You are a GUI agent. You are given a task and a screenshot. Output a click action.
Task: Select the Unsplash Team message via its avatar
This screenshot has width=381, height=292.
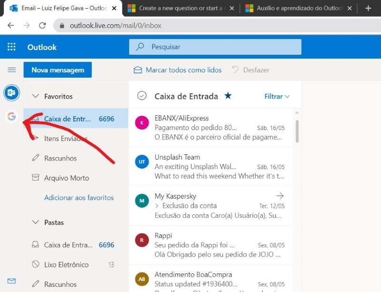point(141,161)
